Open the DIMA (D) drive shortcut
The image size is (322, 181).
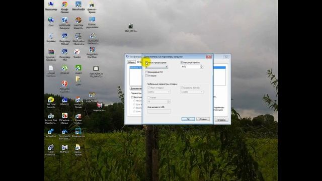point(64,101)
